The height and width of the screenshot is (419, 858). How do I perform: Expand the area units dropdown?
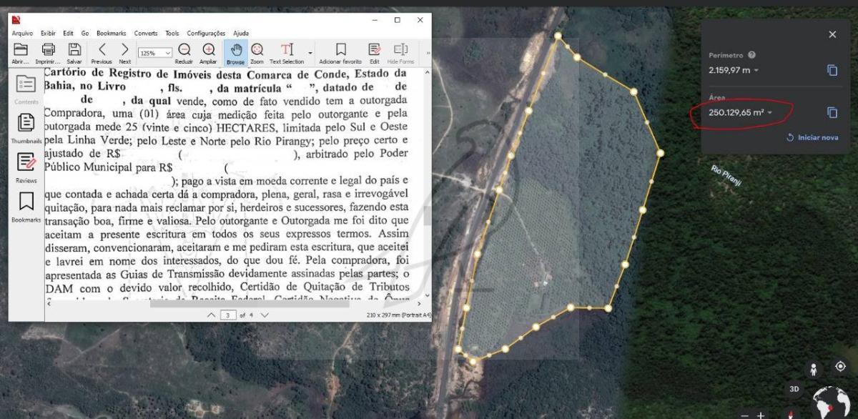(770, 113)
